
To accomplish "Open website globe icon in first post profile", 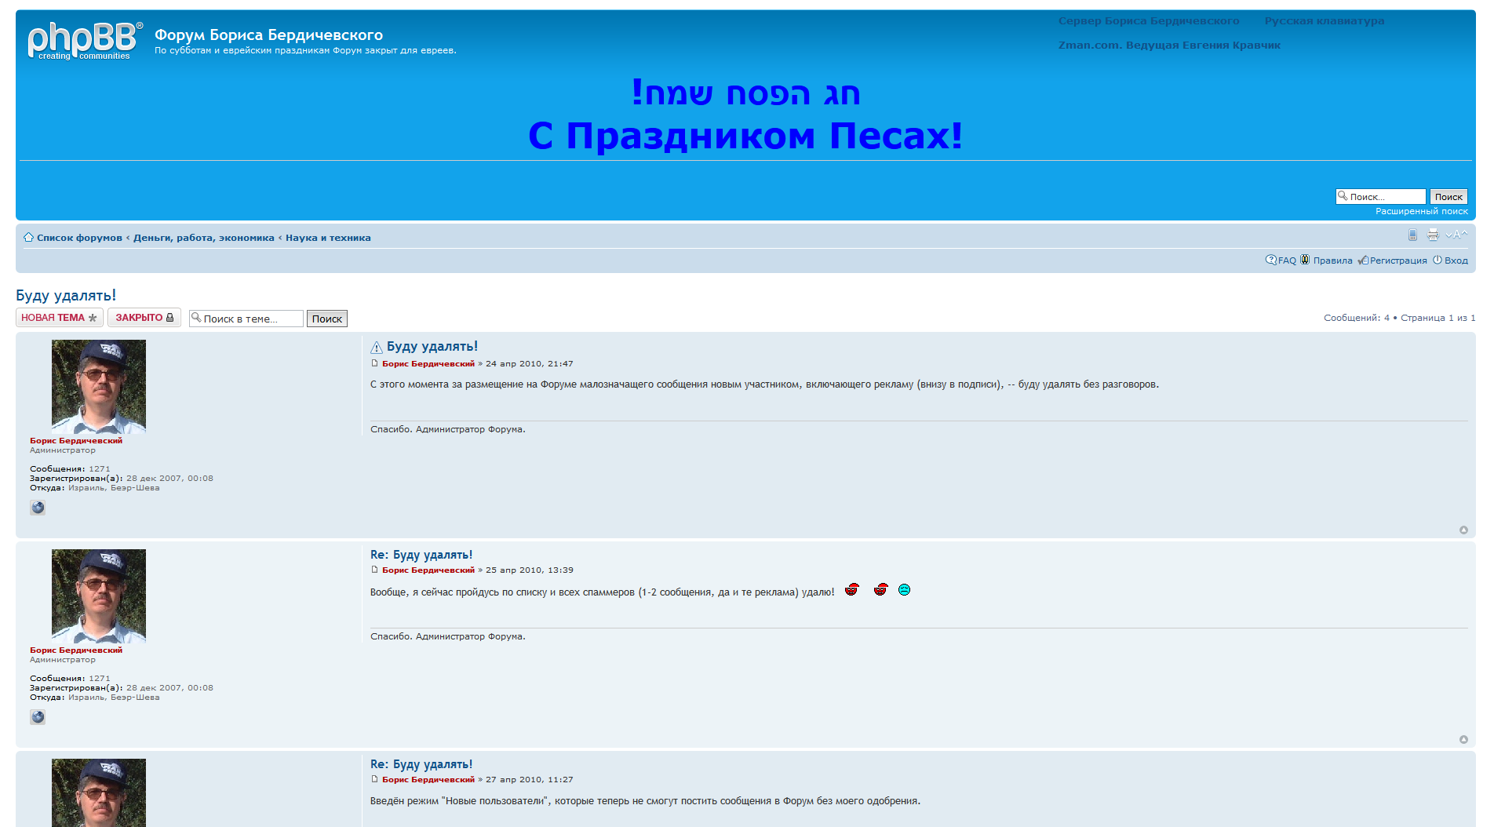I will click(38, 508).
